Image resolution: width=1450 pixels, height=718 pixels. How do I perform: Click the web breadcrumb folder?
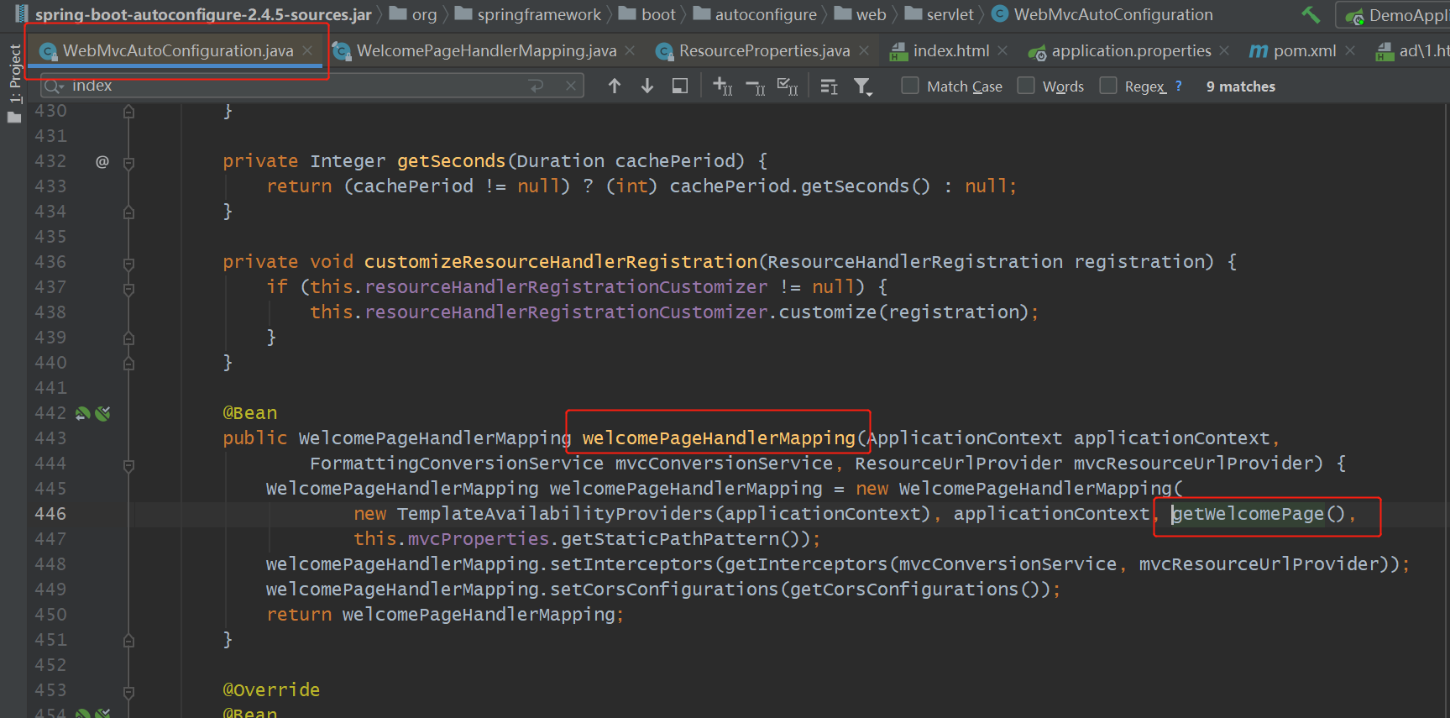click(x=861, y=14)
